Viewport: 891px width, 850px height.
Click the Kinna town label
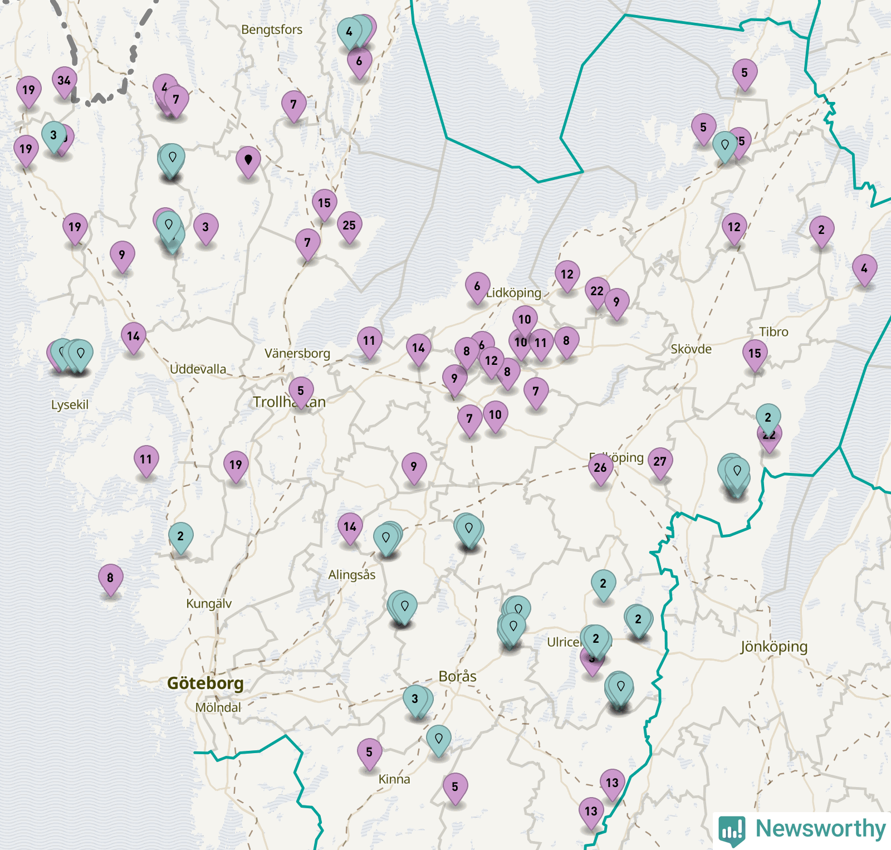coord(394,779)
